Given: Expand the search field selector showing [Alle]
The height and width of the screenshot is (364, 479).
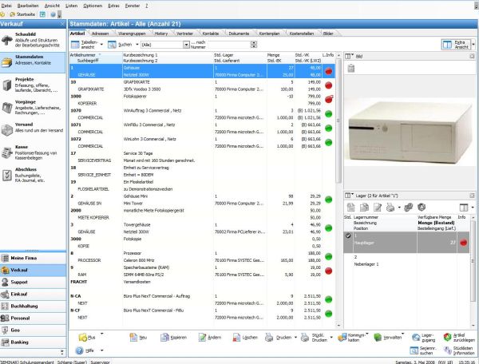Looking at the screenshot, I should pos(185,47).
